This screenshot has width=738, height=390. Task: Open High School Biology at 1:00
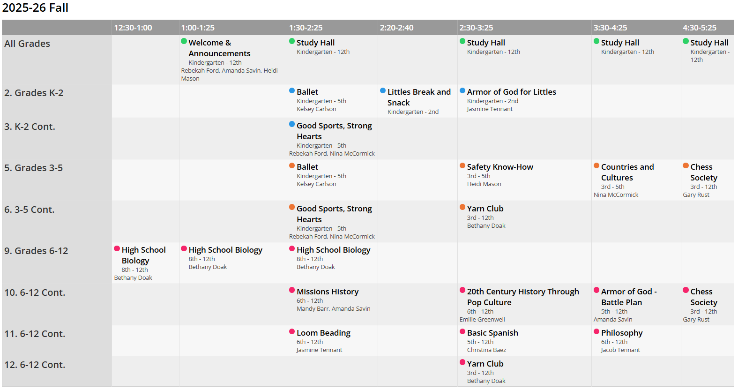(x=225, y=250)
